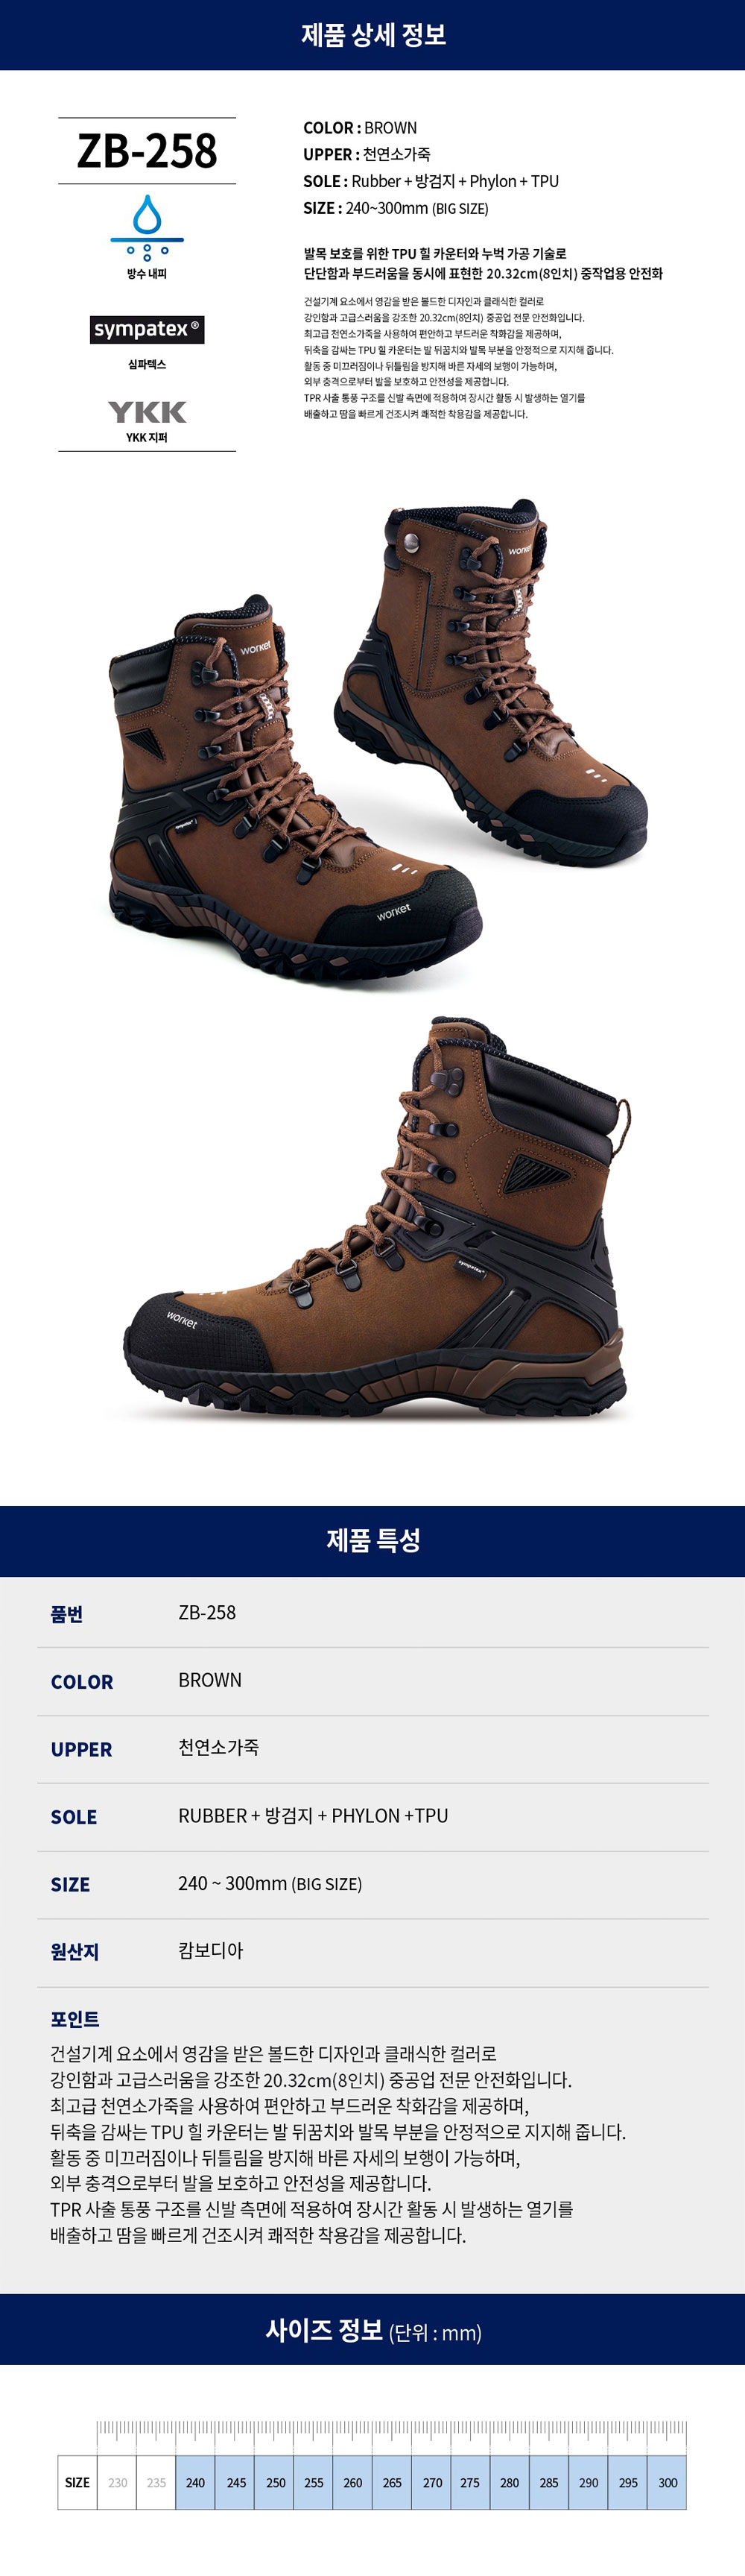Select size 240 in size chart
The height and width of the screenshot is (2576, 745).
(x=196, y=2482)
